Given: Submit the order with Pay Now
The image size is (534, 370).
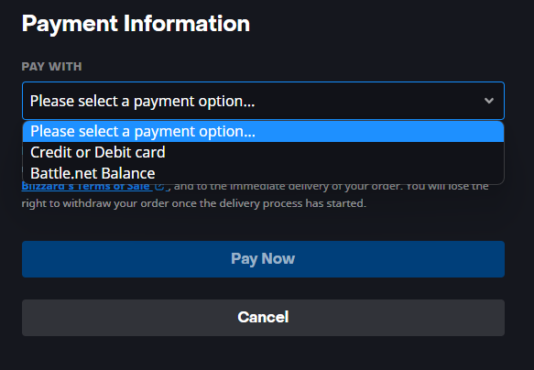Looking at the screenshot, I should (x=263, y=259).
